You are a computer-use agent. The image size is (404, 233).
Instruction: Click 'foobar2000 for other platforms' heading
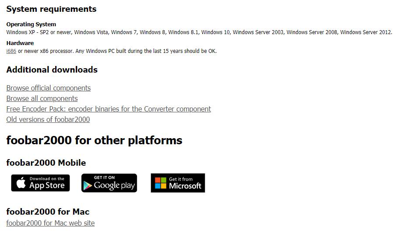[94, 141]
